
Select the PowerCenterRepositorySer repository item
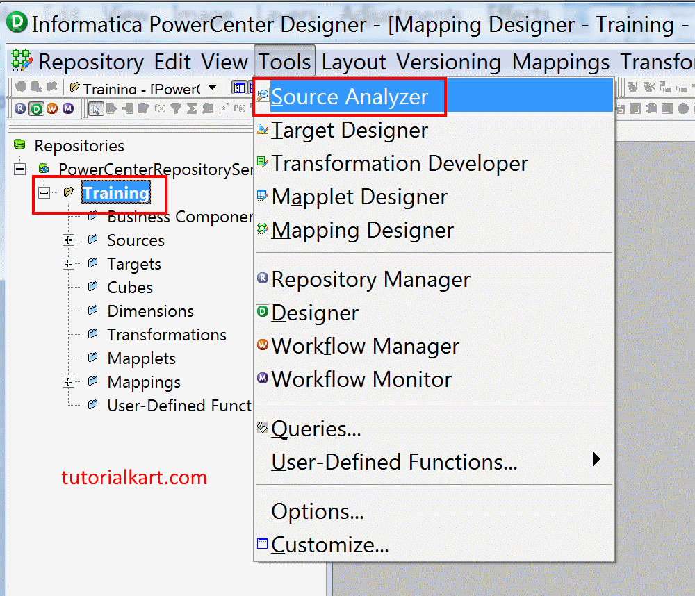[156, 169]
